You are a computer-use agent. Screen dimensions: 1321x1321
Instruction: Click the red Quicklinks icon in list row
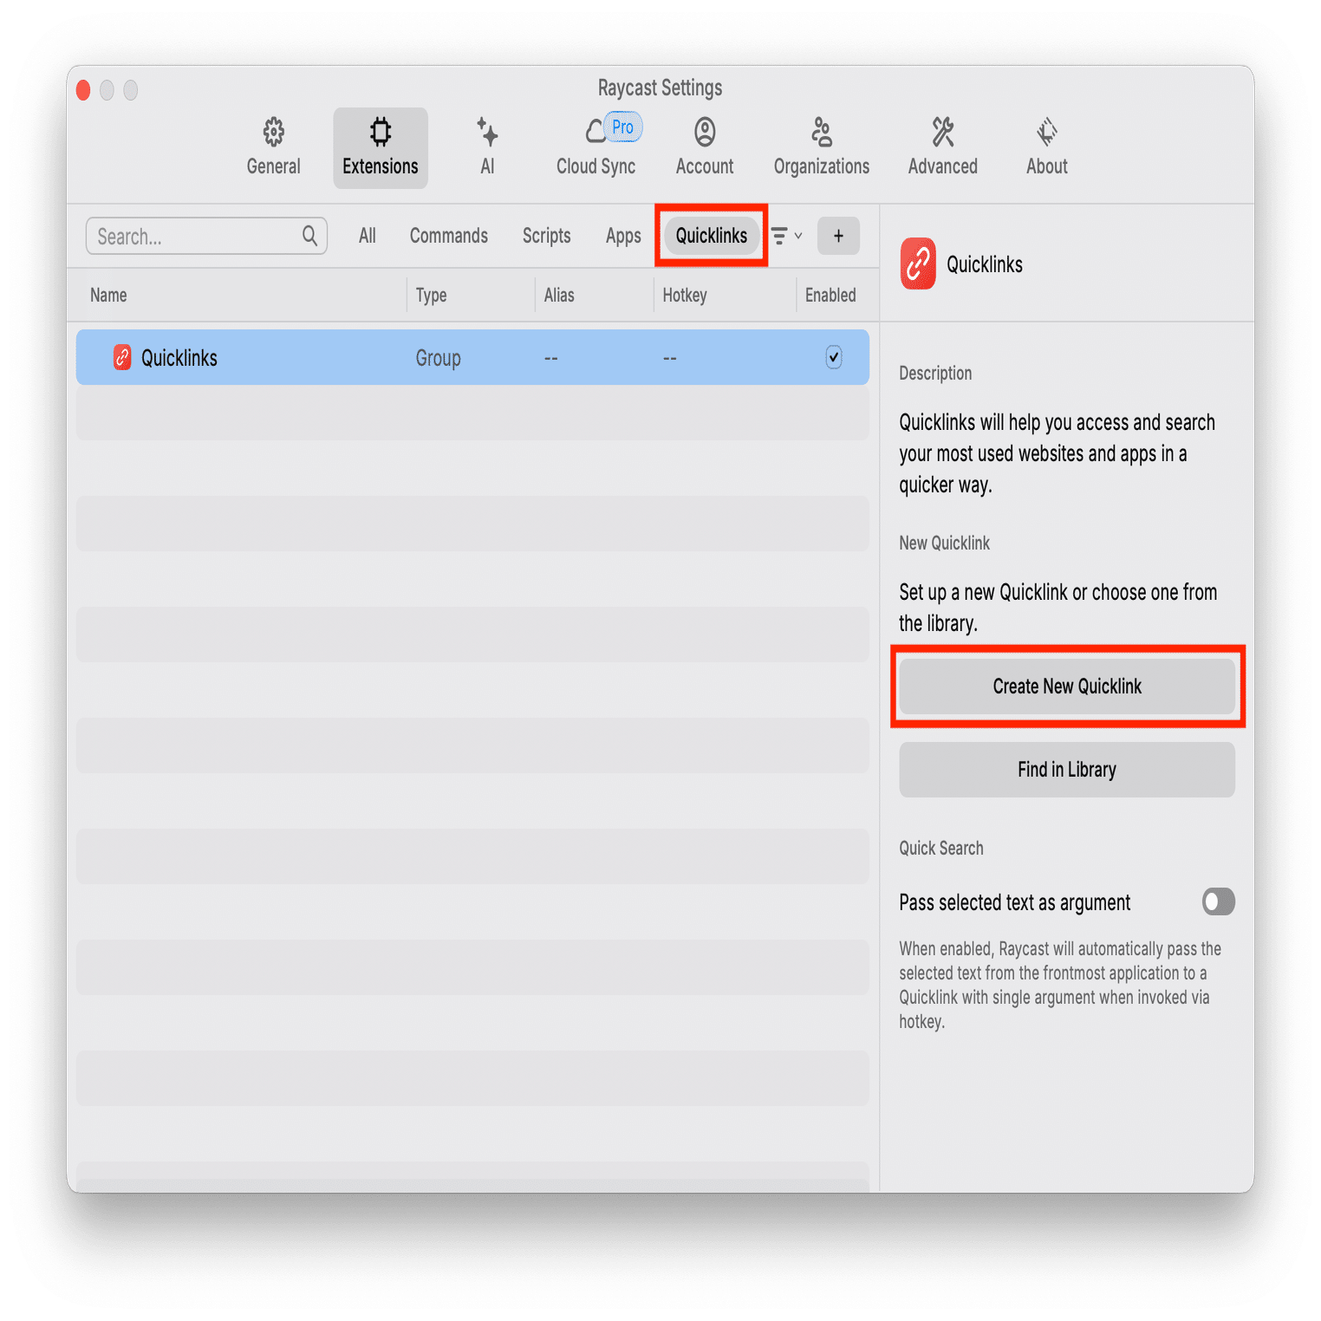tap(122, 357)
